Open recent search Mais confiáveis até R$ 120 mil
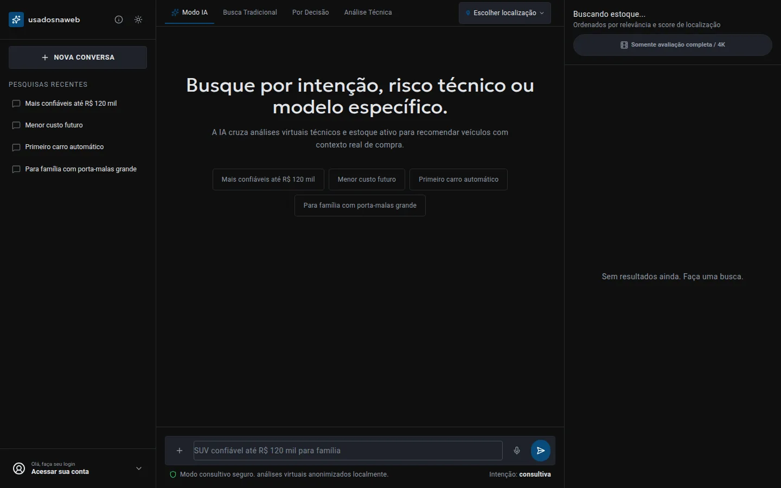Image resolution: width=781 pixels, height=488 pixels. (x=78, y=104)
